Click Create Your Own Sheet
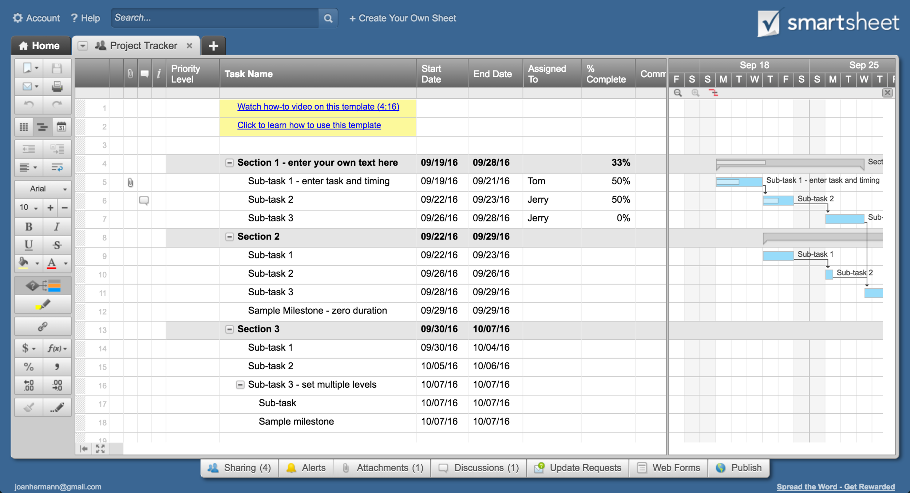Screen dimensions: 910x493 click(x=403, y=18)
